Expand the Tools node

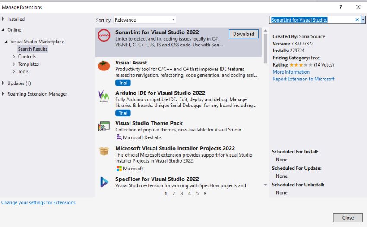(13, 71)
